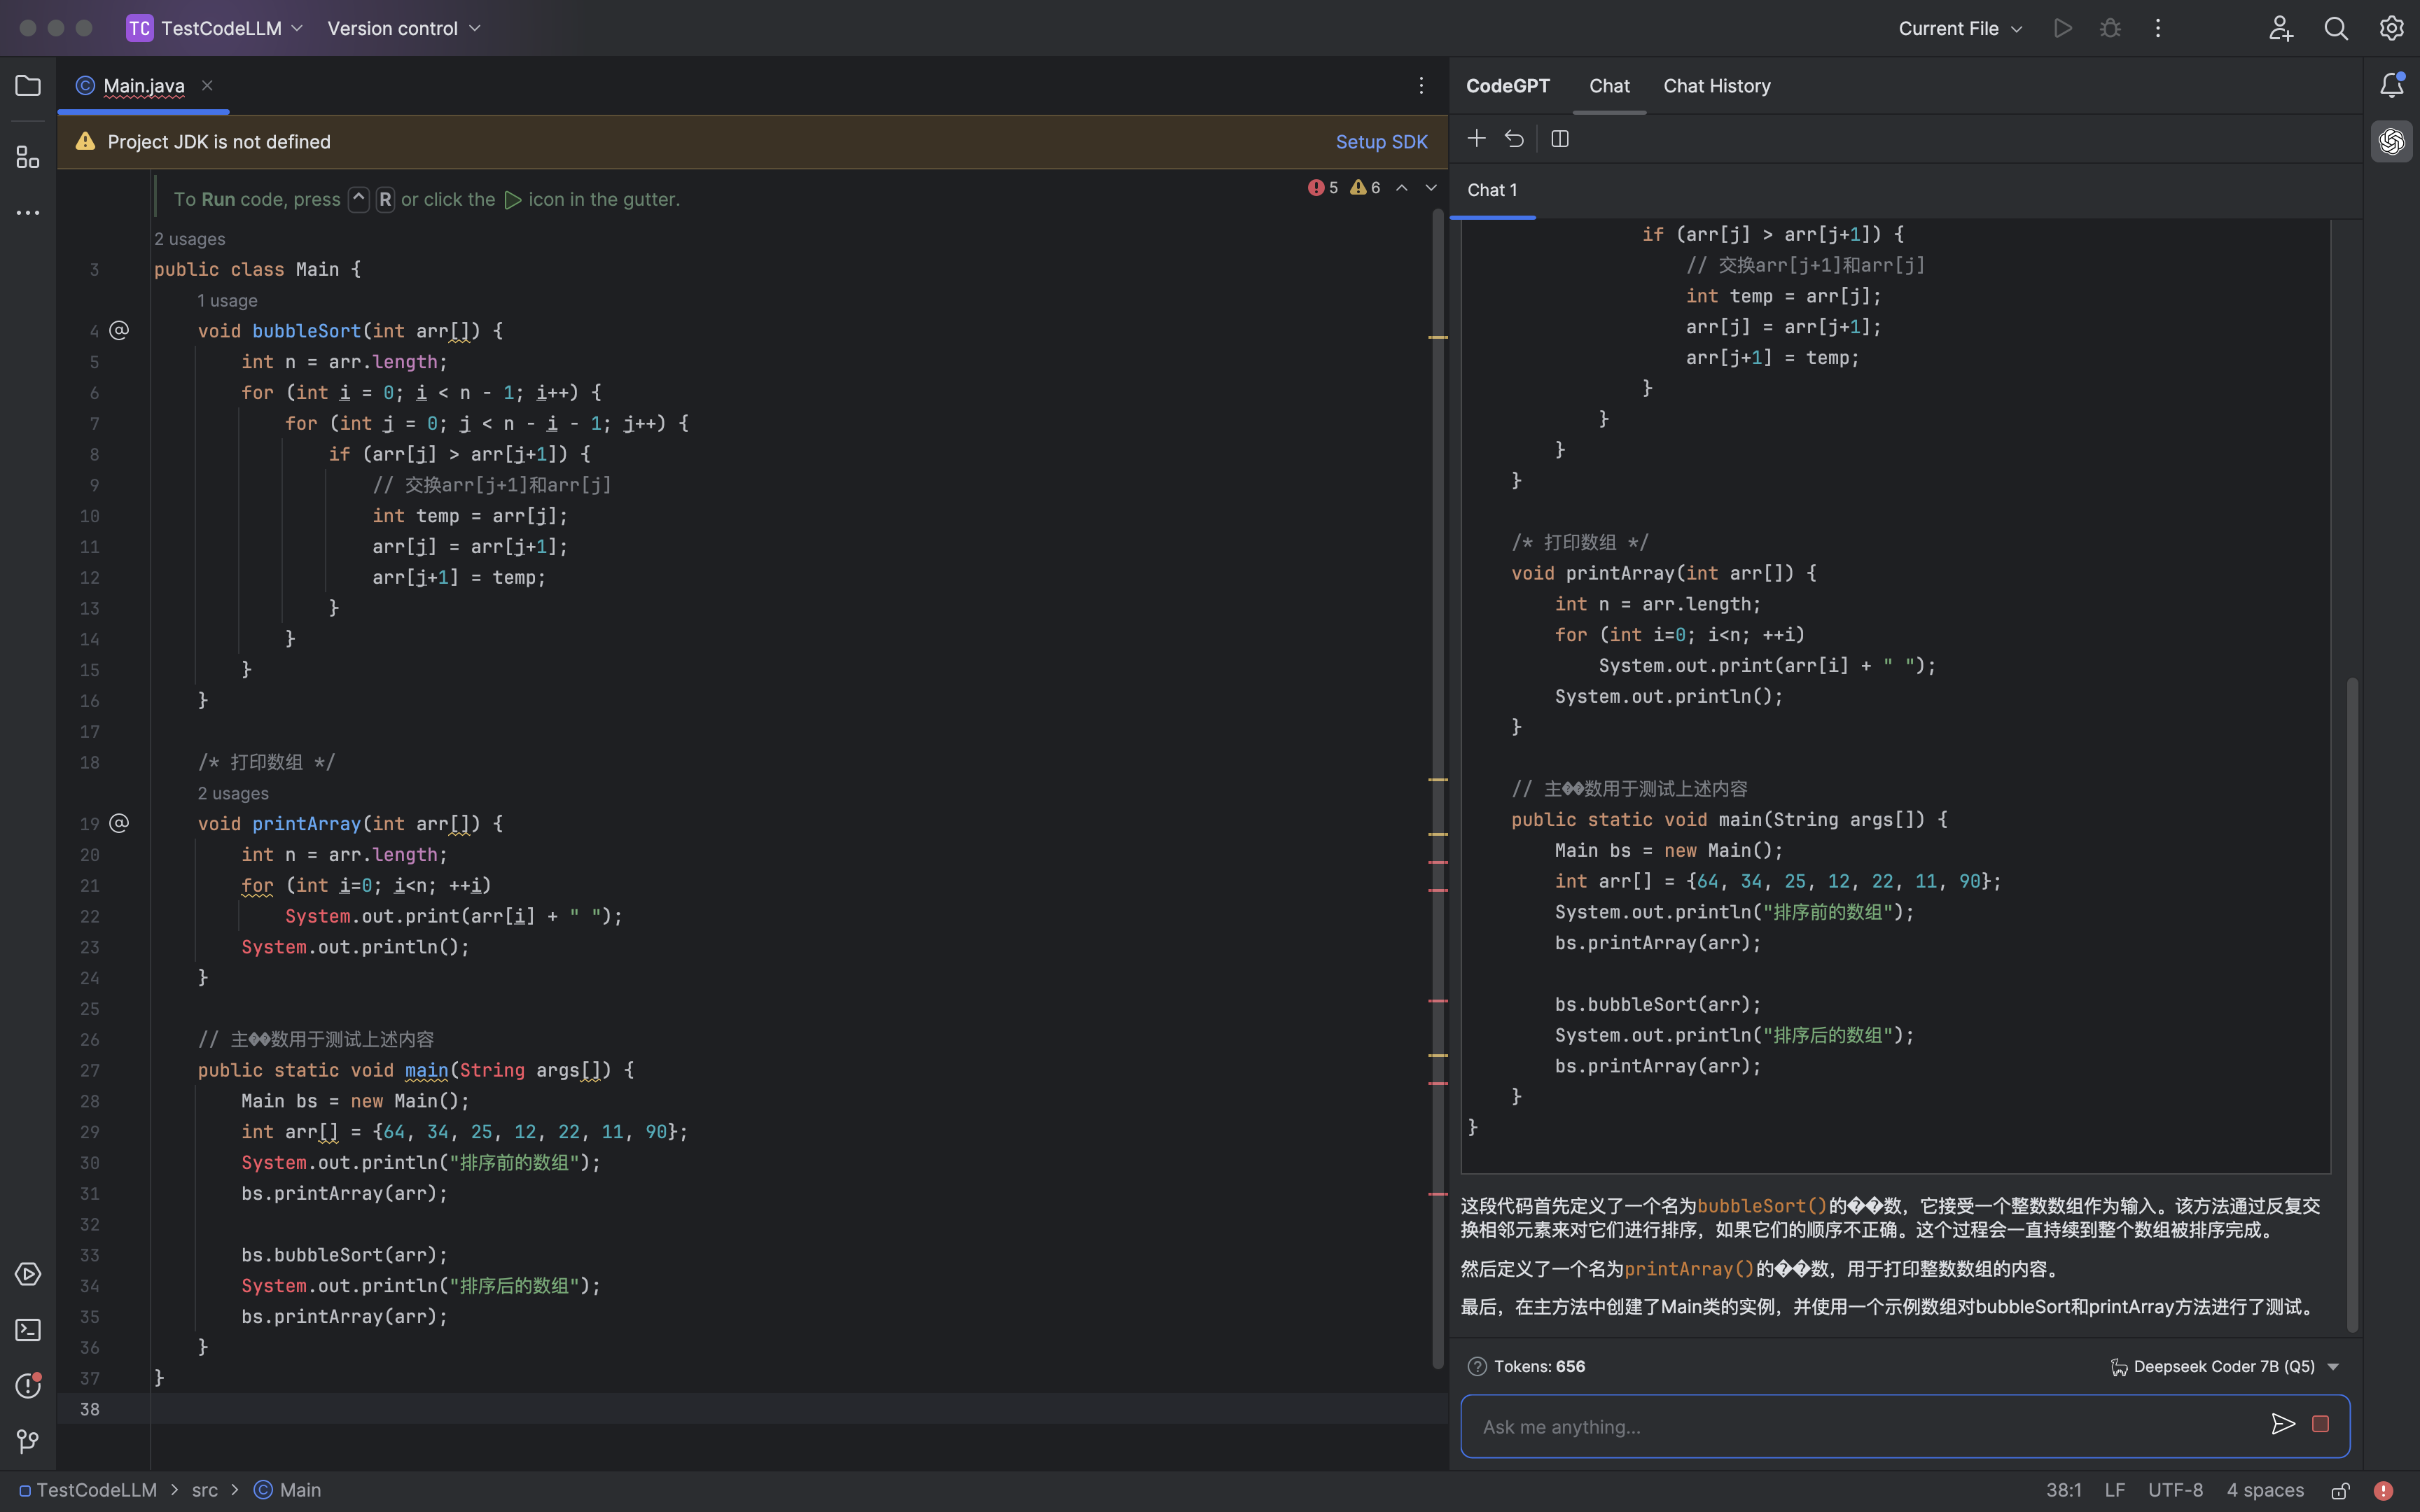This screenshot has width=2420, height=1512.
Task: Select the Main.java editor tab
Action: point(144,86)
